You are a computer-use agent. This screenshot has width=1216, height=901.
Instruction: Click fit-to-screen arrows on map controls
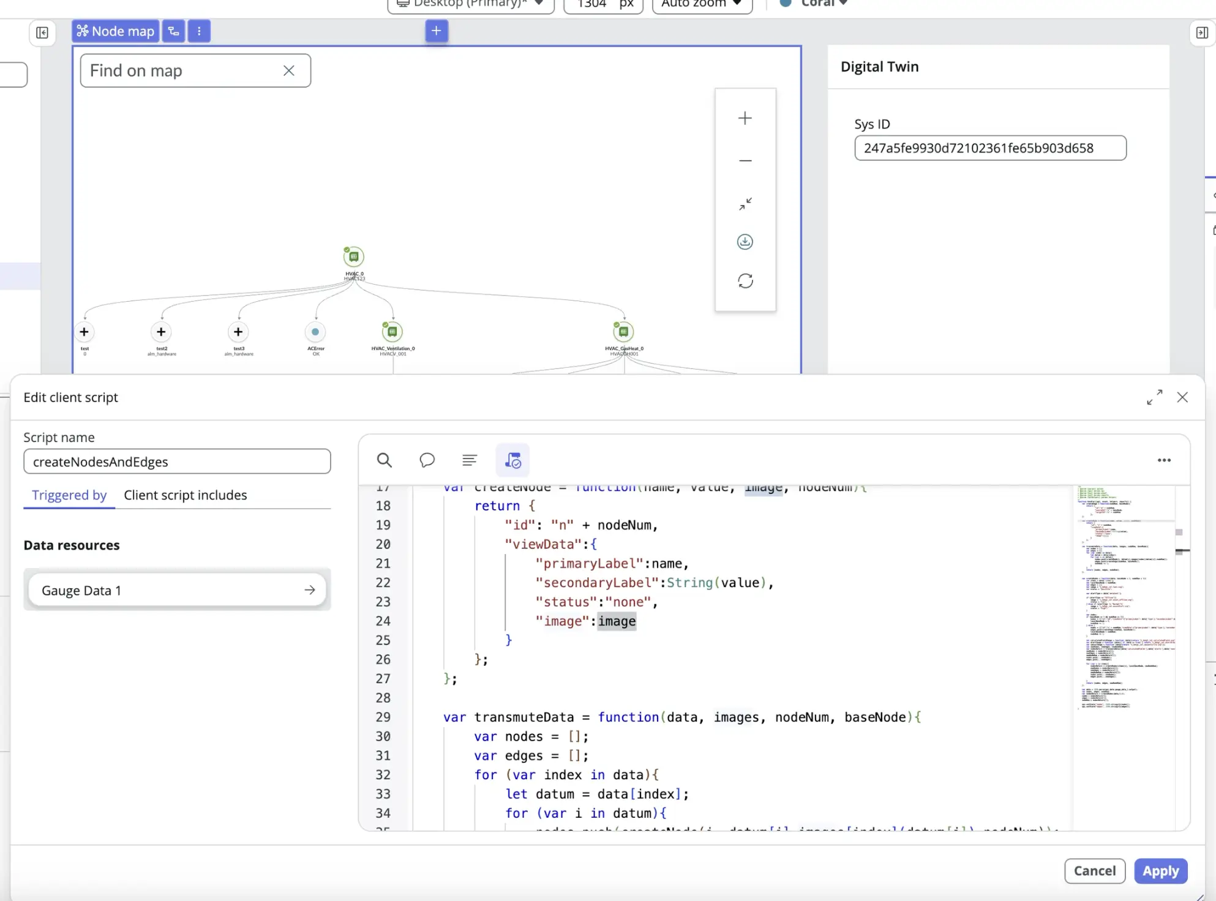pyautogui.click(x=745, y=204)
